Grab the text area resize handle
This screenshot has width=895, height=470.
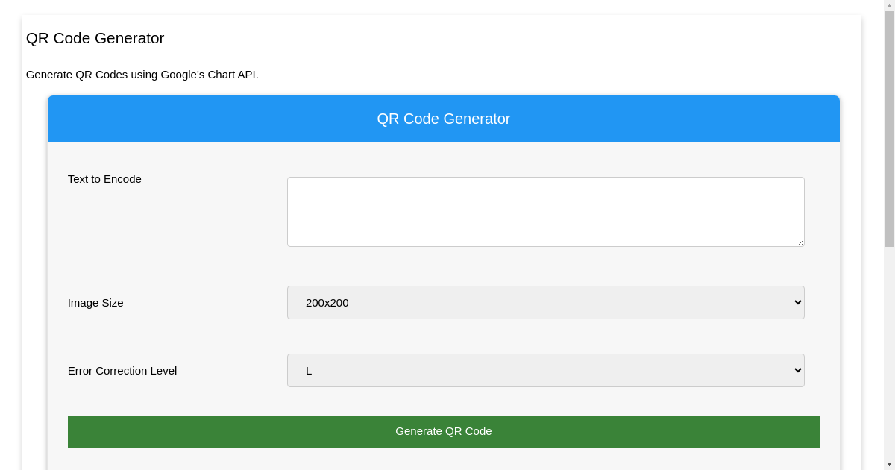[800, 242]
